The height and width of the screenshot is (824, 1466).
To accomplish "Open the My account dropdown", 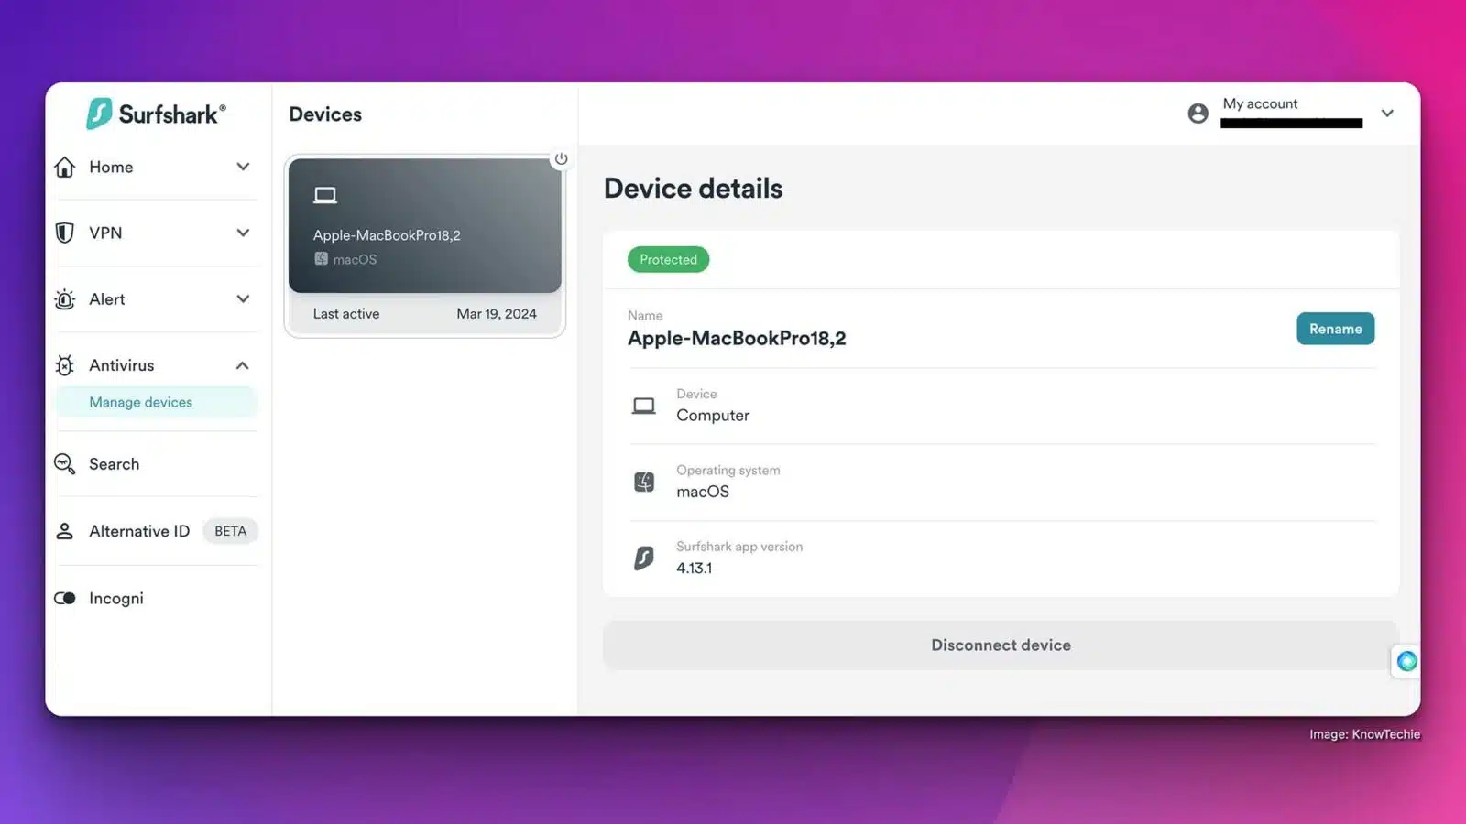I will click(1388, 113).
